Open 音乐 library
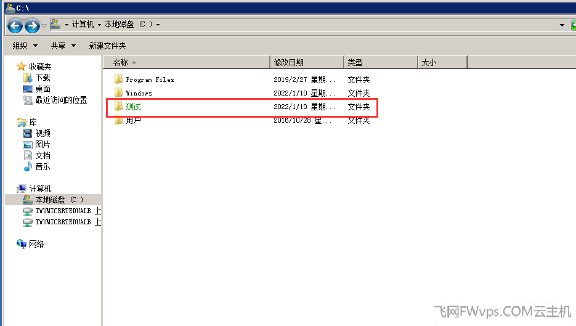 [43, 166]
